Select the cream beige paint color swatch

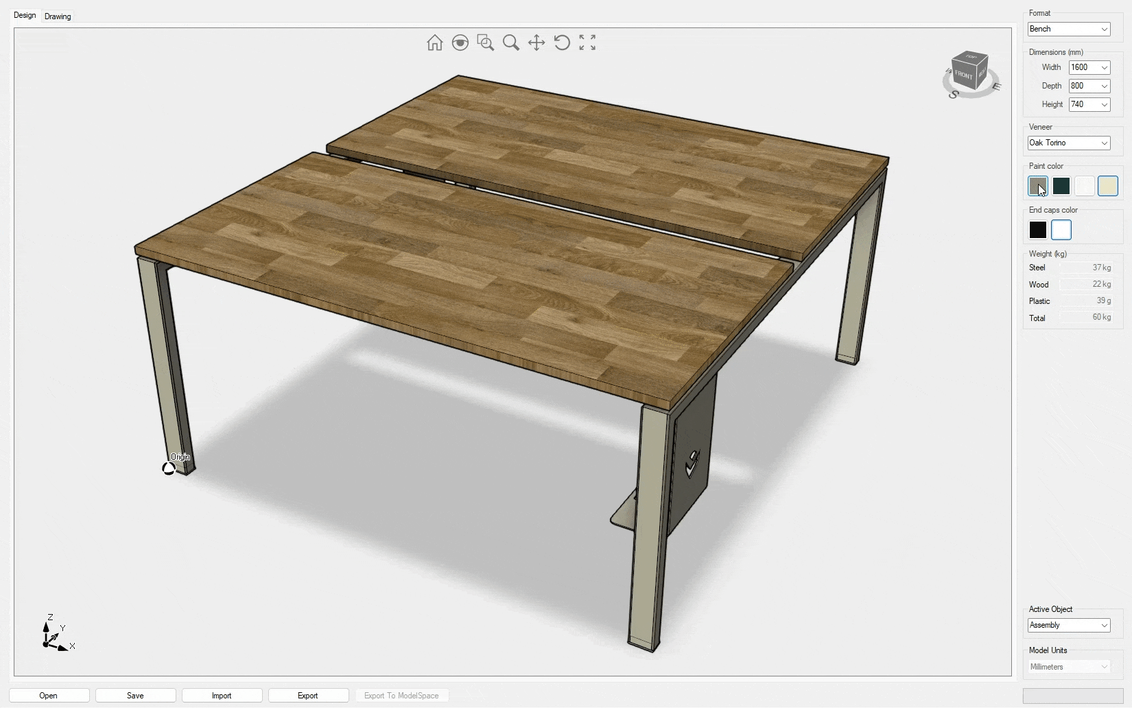pos(1108,186)
